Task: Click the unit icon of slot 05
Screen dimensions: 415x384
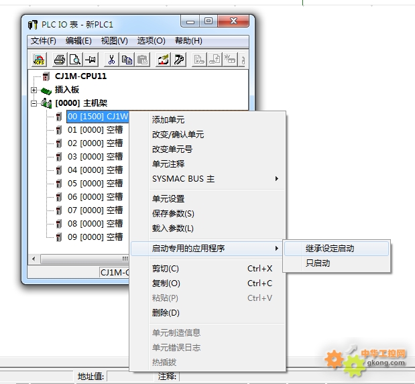Action: (x=59, y=184)
